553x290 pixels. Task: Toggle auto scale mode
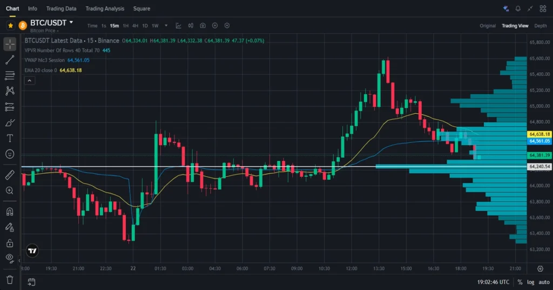click(x=544, y=282)
